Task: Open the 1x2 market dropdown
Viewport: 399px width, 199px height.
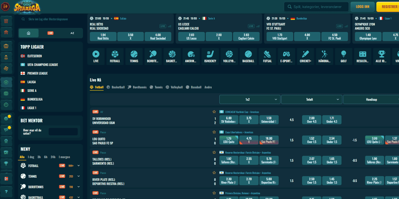Action: [x=250, y=99]
